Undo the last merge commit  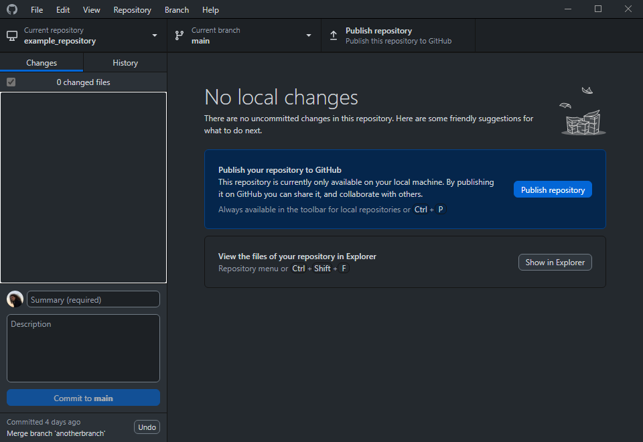click(x=147, y=427)
